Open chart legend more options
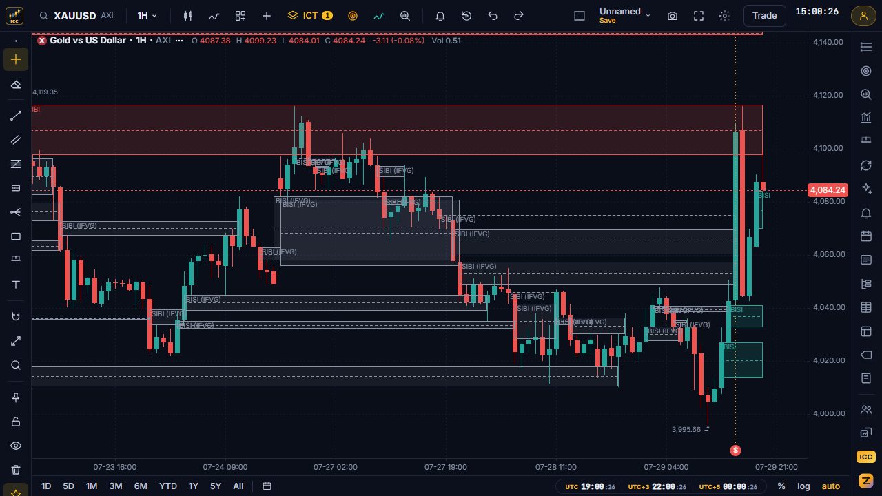This screenshot has width=882, height=496. tap(179, 40)
